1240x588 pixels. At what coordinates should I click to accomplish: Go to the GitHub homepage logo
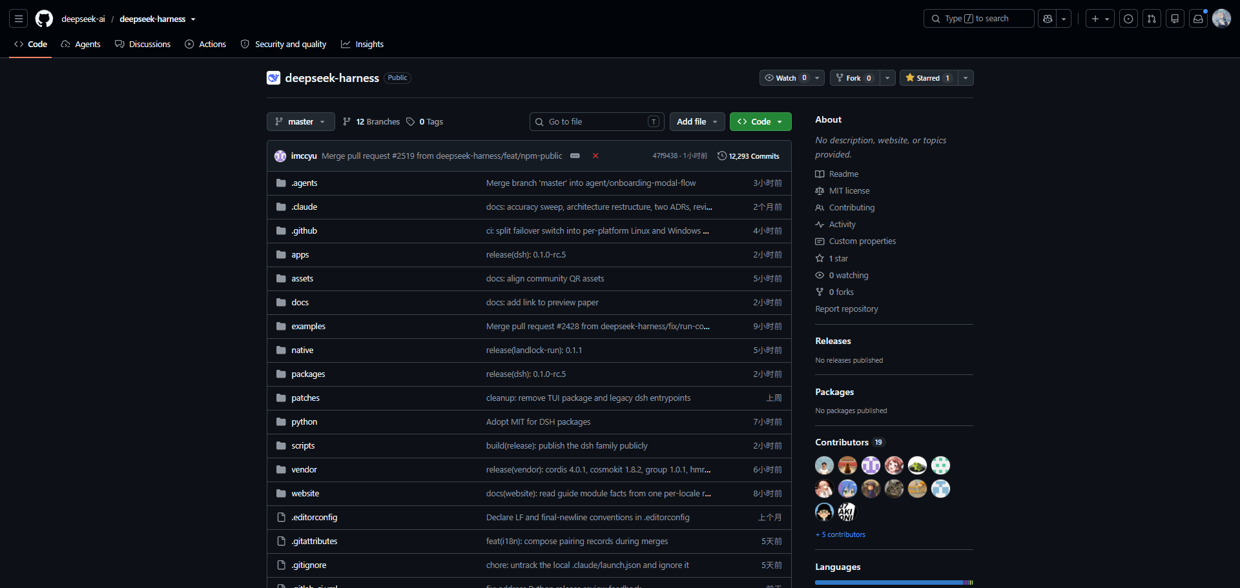[44, 19]
